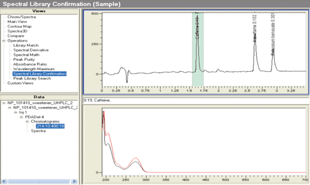Select the 214:10:400:10 chromatogram
Screen dimensions: 310x185
(x=50, y=126)
